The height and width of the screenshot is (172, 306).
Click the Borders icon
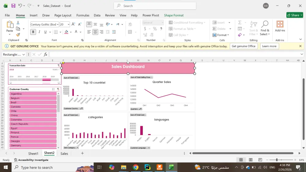[x=56, y=32]
